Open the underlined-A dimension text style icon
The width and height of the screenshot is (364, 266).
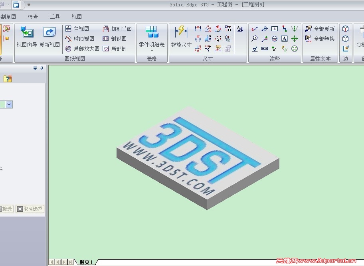tap(240, 29)
